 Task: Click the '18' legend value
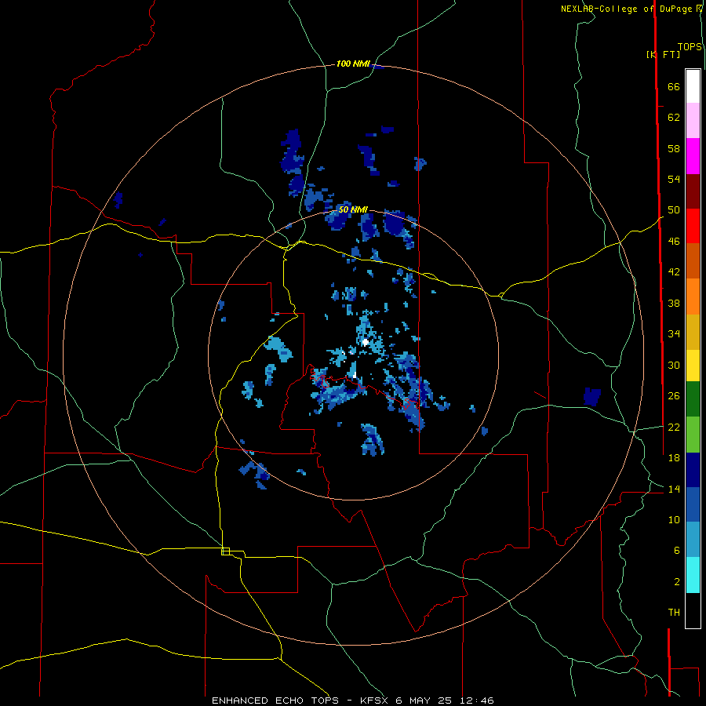[x=674, y=458]
